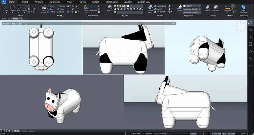Open the Dwg Compare tool
Viewport: 254px width, 135px height.
244,9
